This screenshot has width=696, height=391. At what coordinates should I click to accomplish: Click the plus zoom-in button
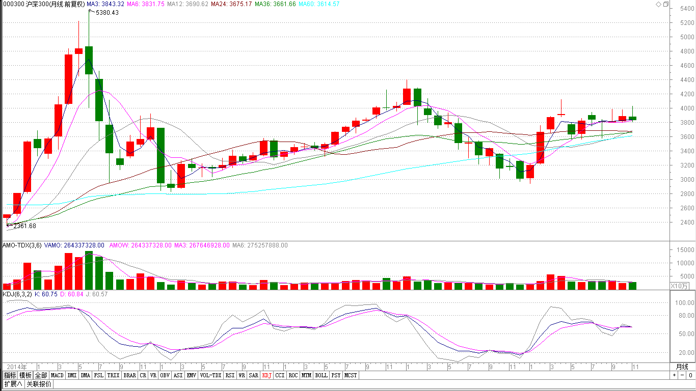[x=674, y=375]
